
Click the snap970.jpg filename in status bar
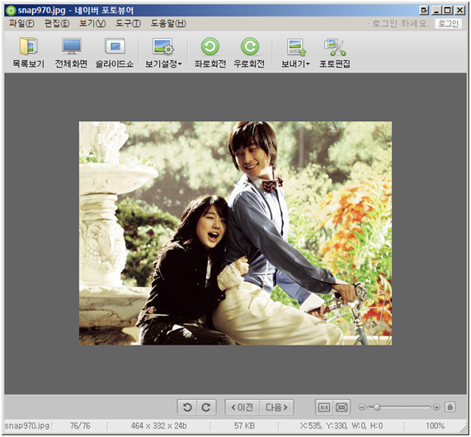coord(27,425)
